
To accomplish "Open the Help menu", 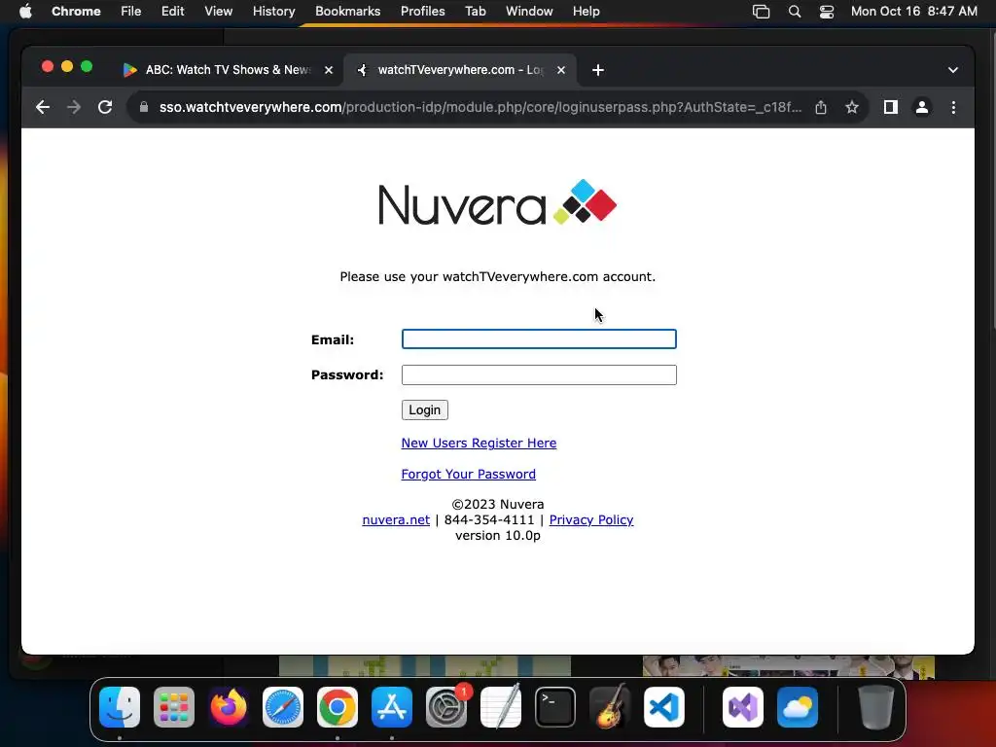I will 586,12.
